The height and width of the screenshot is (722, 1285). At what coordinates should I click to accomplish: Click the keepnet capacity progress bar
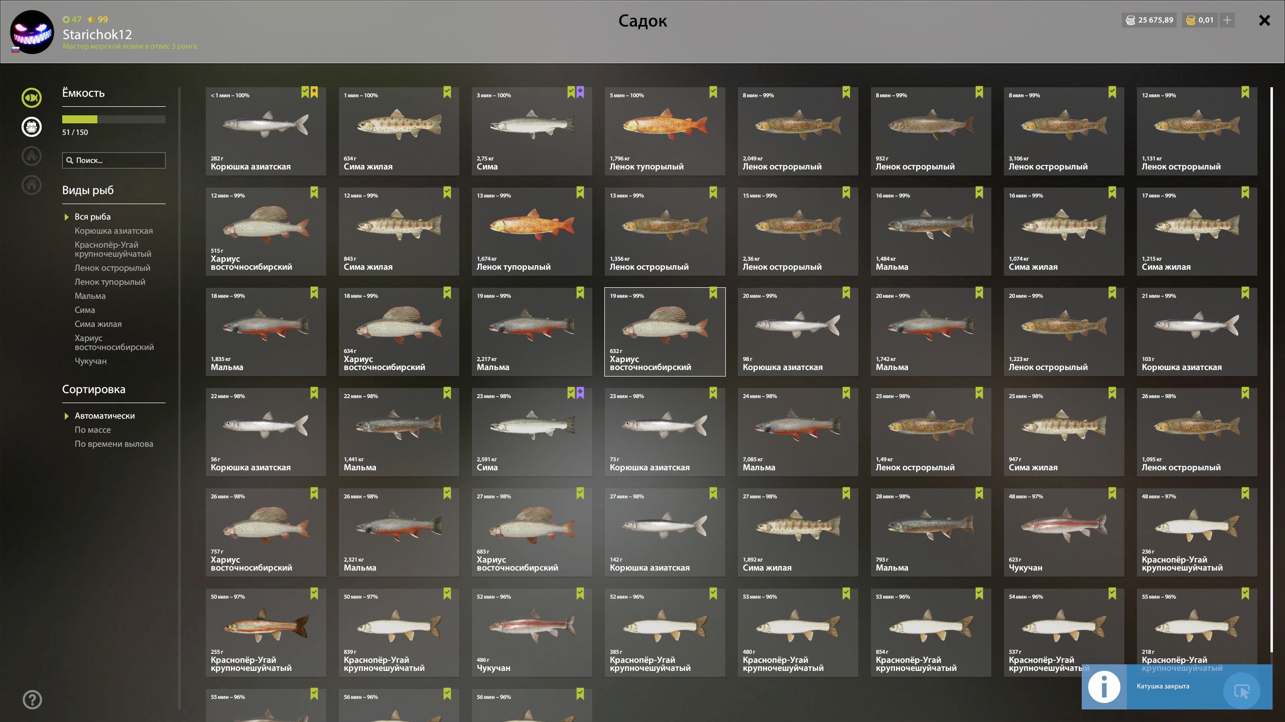click(114, 119)
